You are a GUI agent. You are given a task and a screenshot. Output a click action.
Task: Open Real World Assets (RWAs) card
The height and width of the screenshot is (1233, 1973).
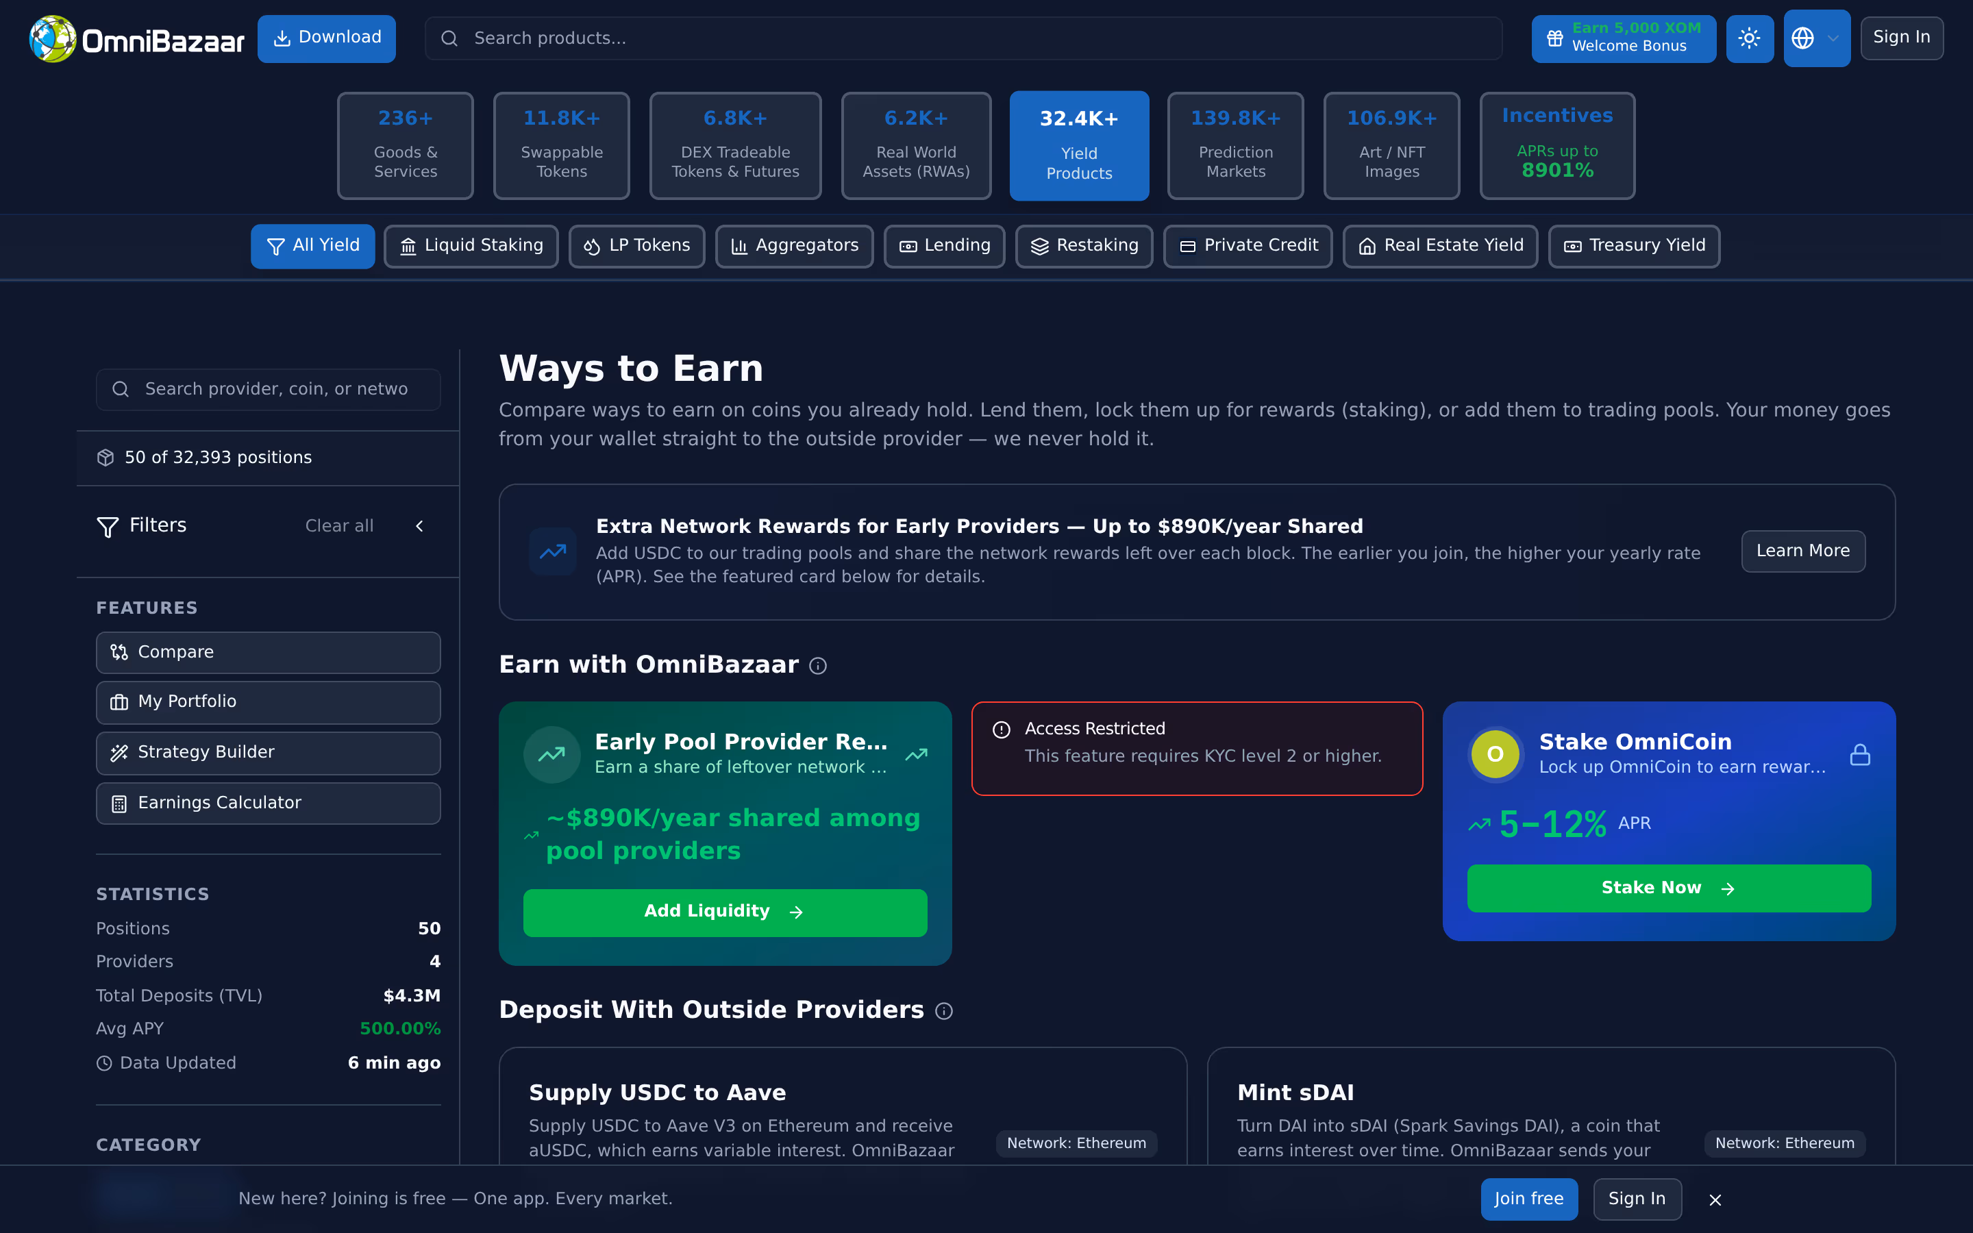(x=917, y=145)
